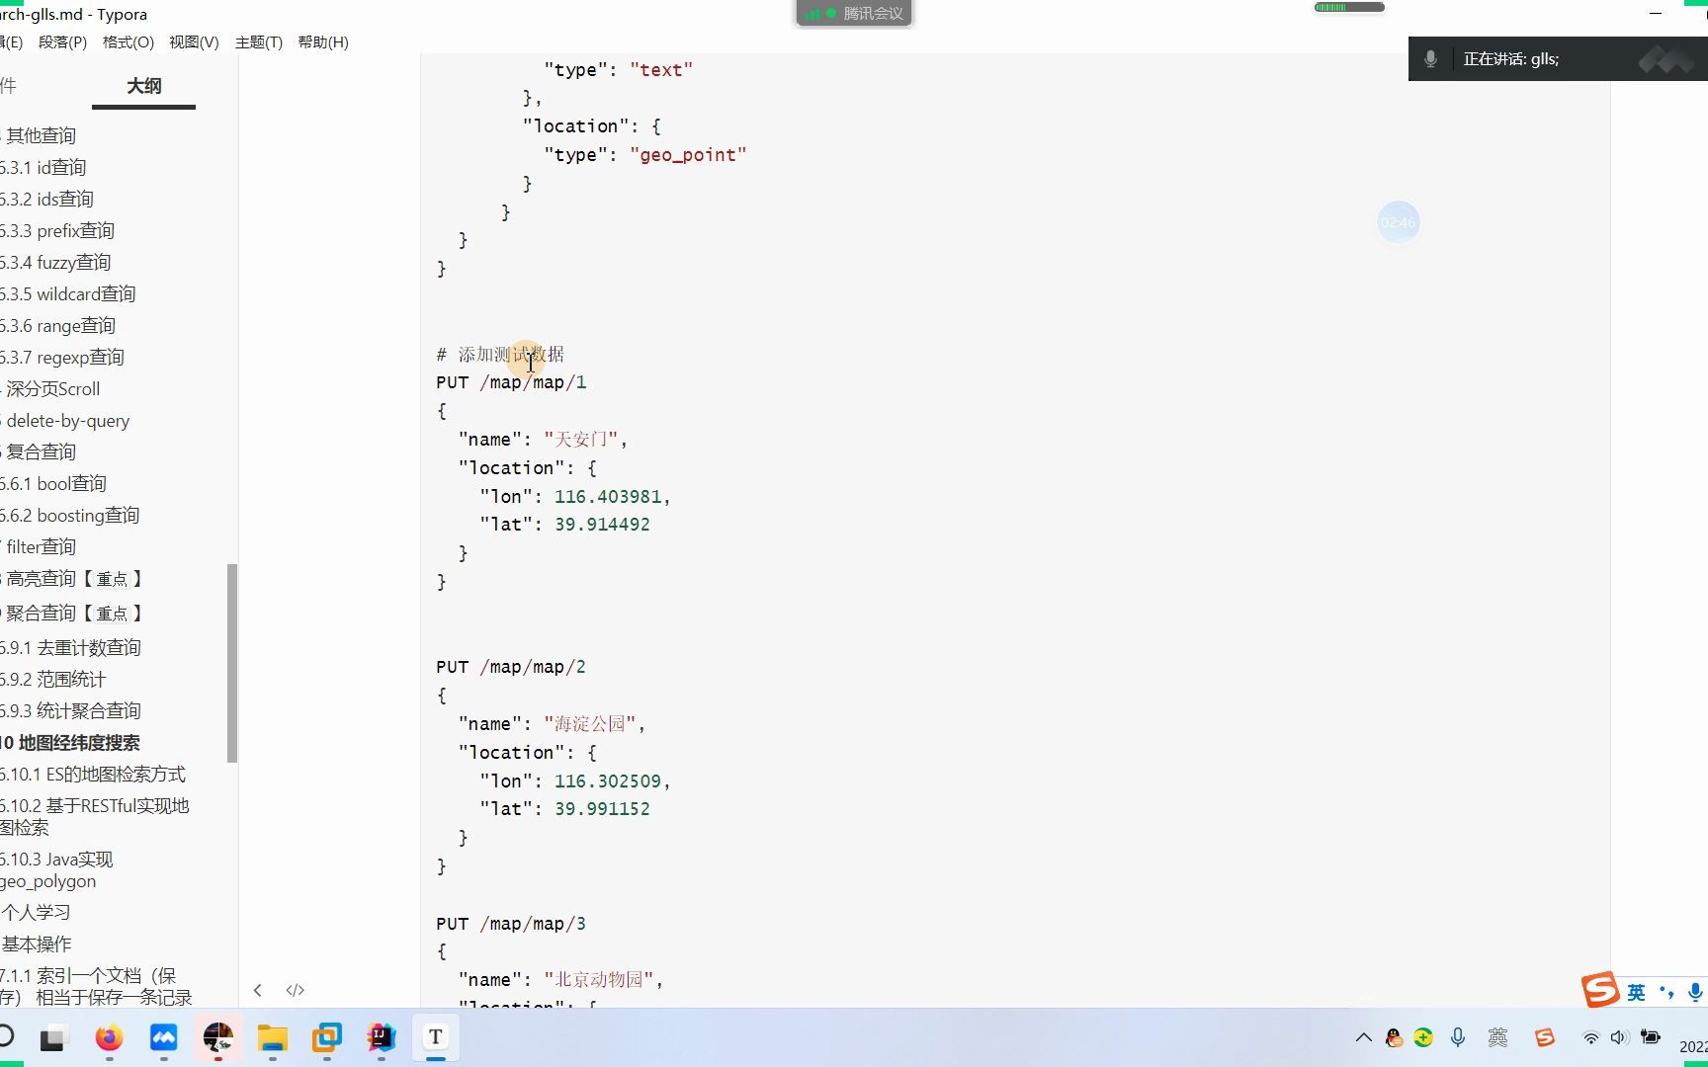
Task: Jump to 高亮查询【重点】 outline entry
Action: (x=75, y=579)
